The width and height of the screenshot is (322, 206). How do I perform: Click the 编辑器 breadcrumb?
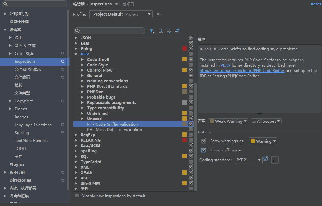click(79, 4)
